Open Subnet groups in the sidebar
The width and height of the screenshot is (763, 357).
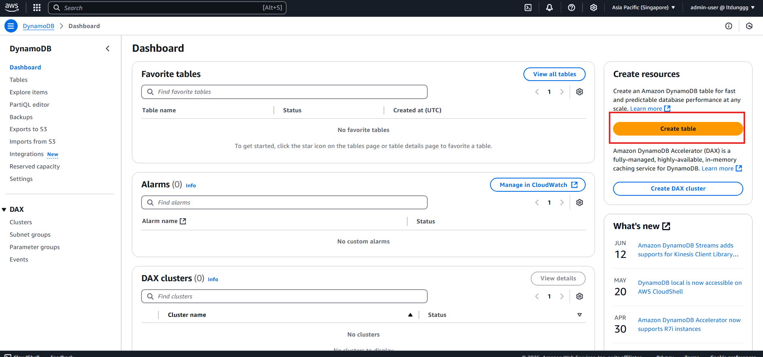pos(30,235)
